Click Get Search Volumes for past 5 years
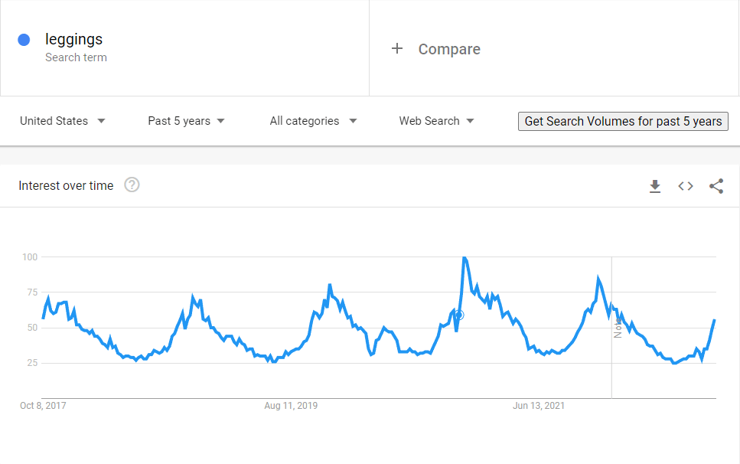The image size is (740, 464). pos(623,121)
